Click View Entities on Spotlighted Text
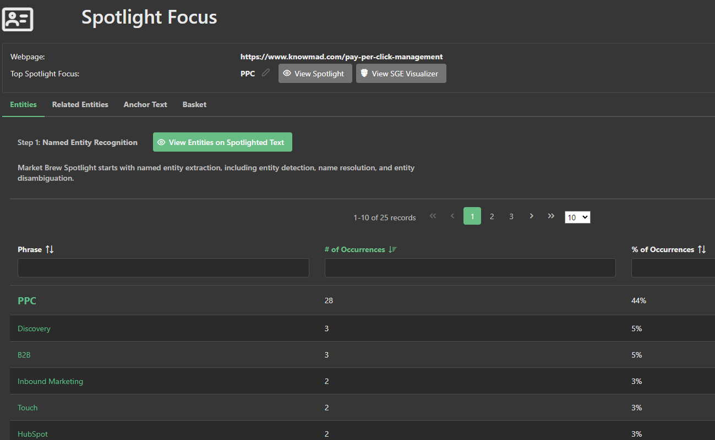Image resolution: width=715 pixels, height=440 pixels. (x=222, y=142)
